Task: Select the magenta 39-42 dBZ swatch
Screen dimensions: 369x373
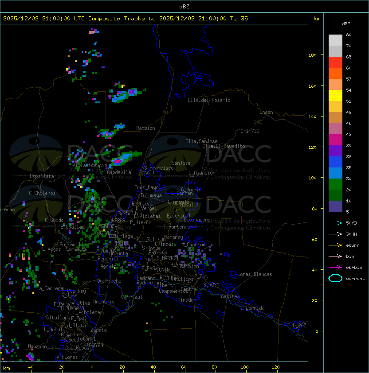Action: 335,140
